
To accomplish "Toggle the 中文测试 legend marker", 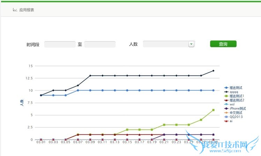I will click(226, 112).
